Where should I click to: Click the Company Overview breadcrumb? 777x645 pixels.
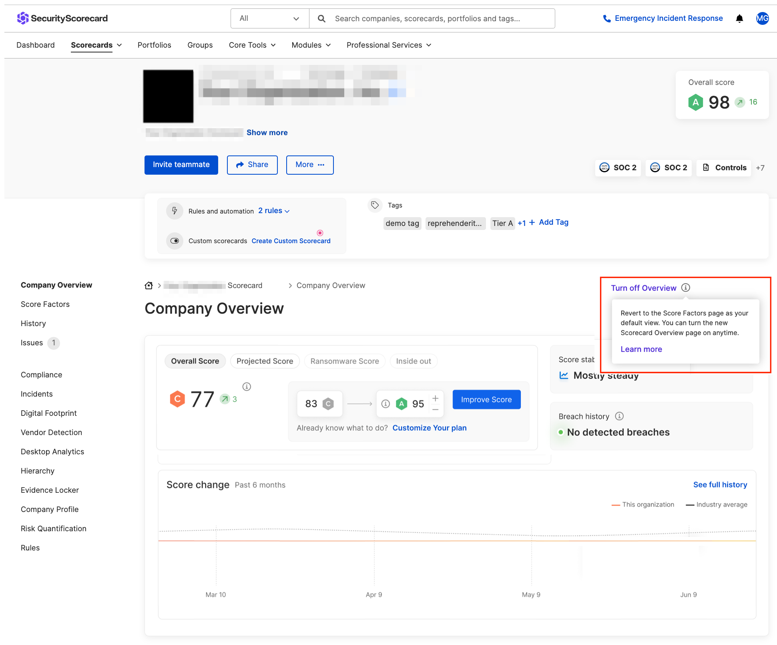(x=331, y=285)
